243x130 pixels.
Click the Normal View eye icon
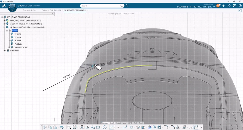pos(82,127)
